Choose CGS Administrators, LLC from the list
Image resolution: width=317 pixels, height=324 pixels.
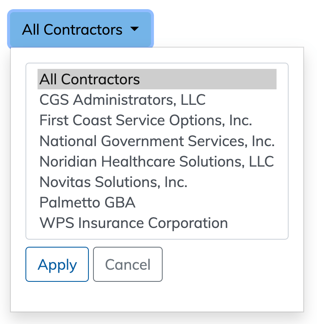point(123,100)
